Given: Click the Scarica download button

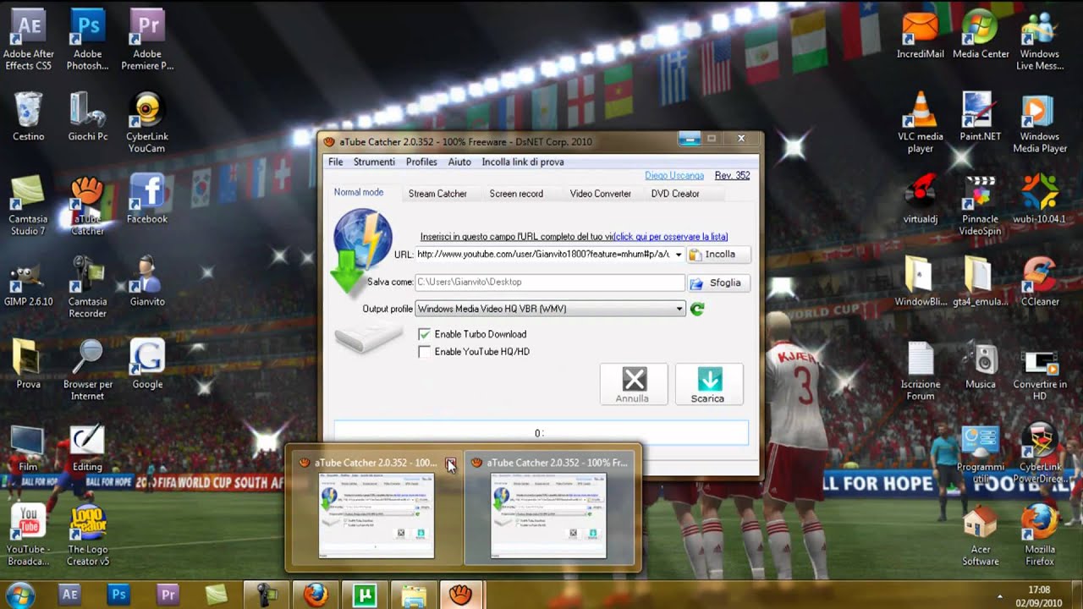Looking at the screenshot, I should [709, 385].
